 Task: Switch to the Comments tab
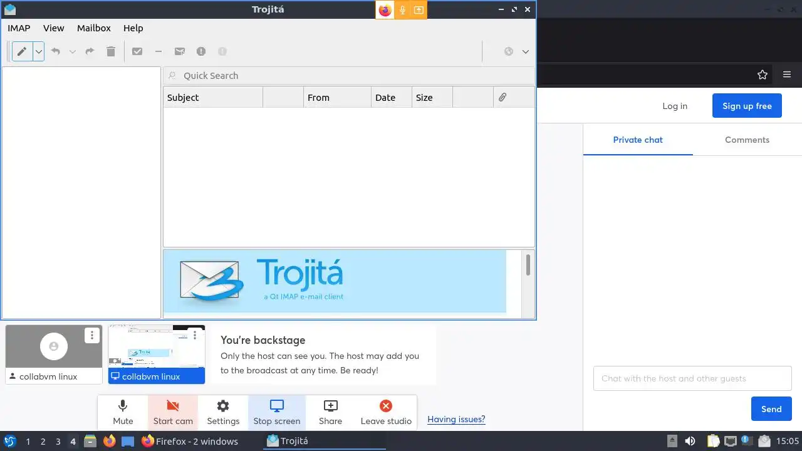pyautogui.click(x=747, y=140)
